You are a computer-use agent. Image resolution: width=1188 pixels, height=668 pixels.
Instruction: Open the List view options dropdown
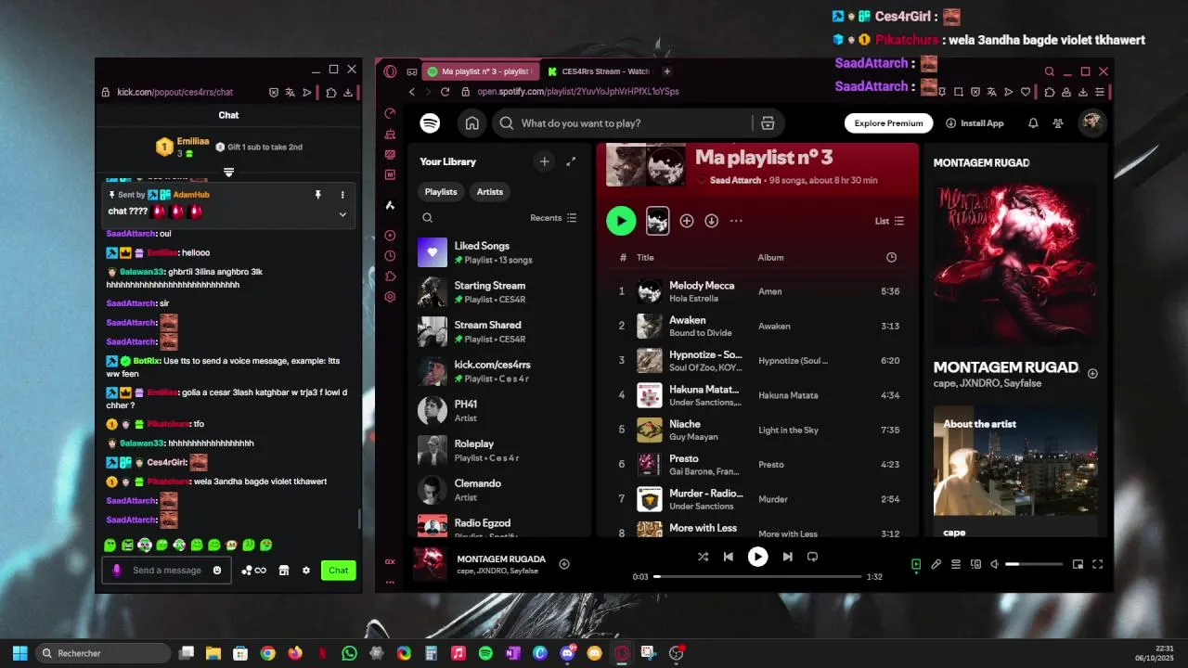(889, 221)
